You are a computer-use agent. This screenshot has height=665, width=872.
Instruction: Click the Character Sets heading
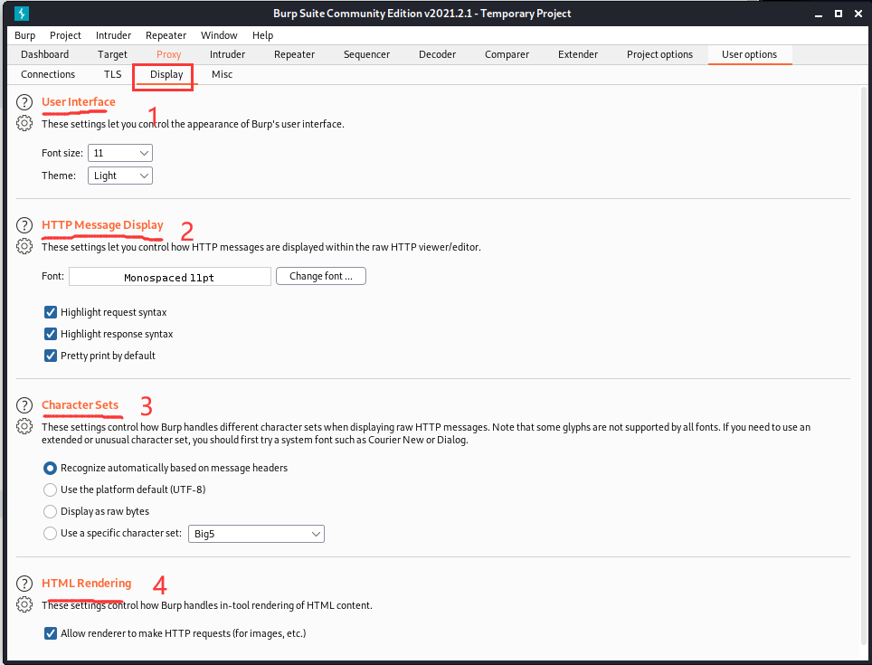click(81, 404)
